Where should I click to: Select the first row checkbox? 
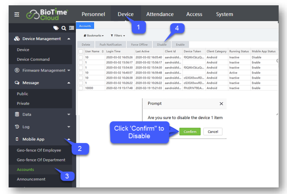point(81,57)
